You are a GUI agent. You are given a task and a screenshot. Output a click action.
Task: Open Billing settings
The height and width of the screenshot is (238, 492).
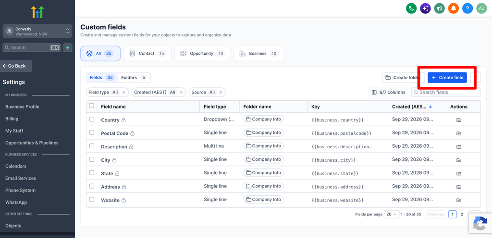(12, 119)
